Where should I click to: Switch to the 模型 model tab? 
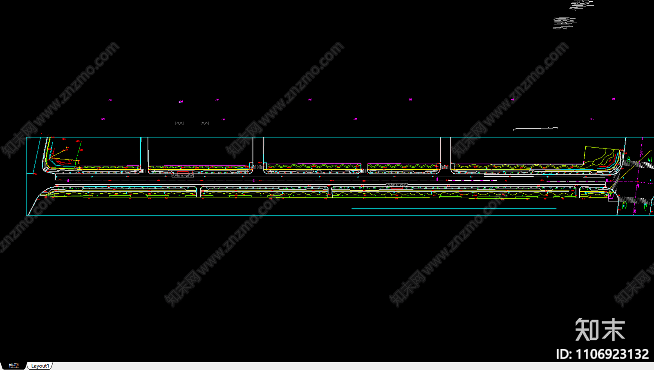[13, 366]
